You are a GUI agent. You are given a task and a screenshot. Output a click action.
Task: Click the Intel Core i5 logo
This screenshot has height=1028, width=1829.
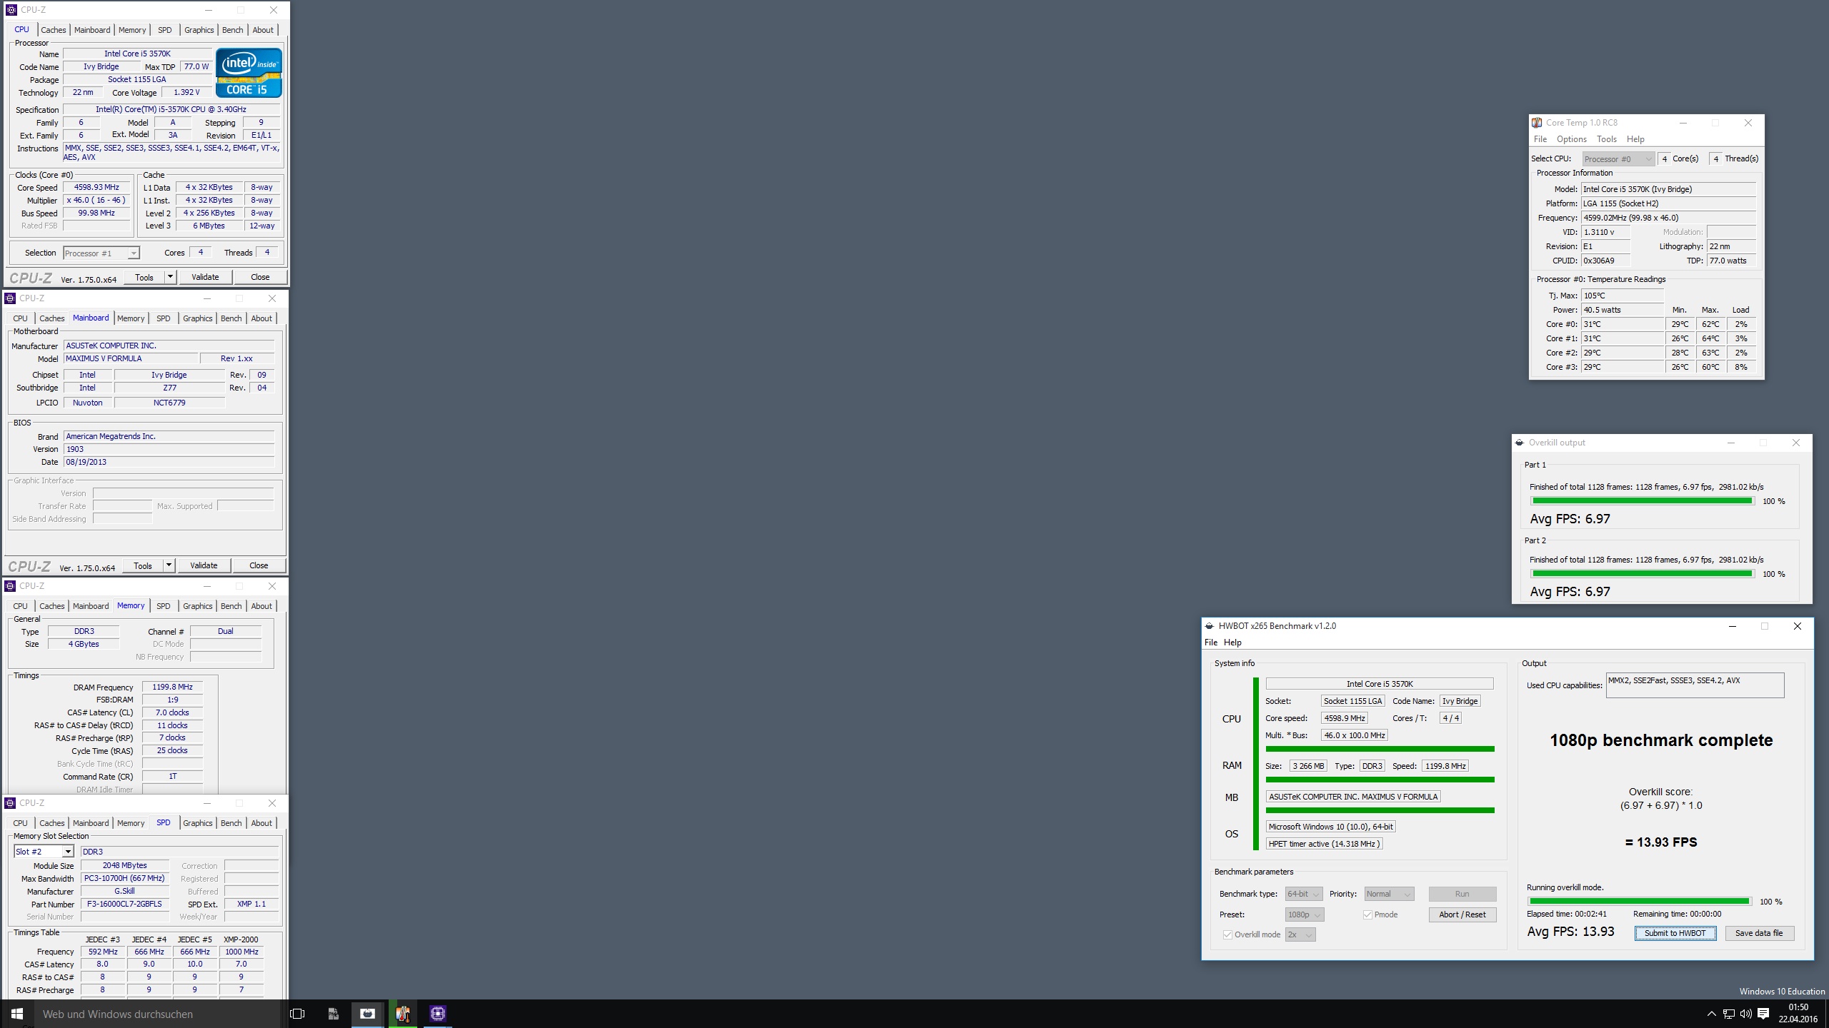pos(249,73)
